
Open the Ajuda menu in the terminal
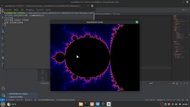point(48,10)
